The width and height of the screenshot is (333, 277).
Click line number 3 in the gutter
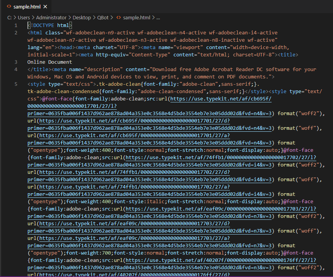[x=16, y=62]
